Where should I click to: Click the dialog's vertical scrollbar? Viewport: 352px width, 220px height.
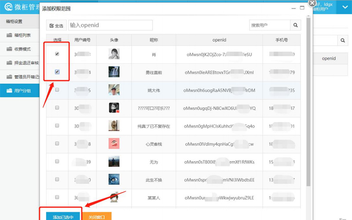[x=308, y=88]
